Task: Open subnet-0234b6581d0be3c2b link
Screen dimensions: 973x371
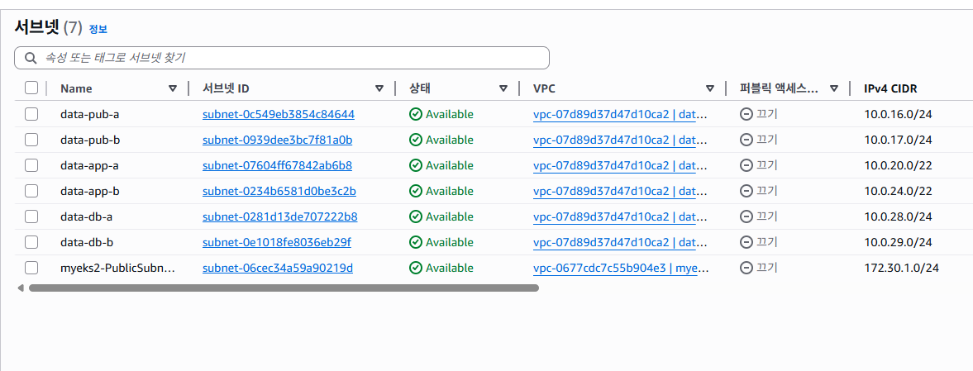Action: [x=279, y=191]
